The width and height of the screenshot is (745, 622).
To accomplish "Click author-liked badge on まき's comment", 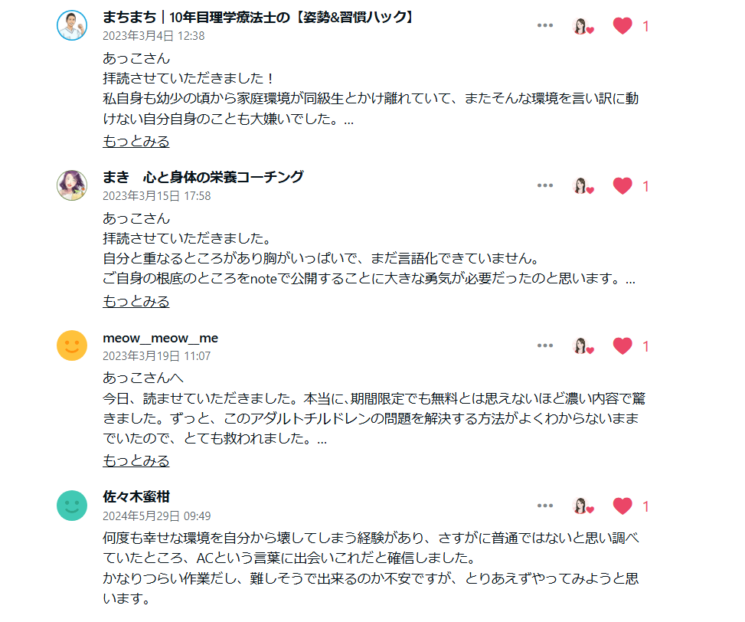I will point(583,186).
